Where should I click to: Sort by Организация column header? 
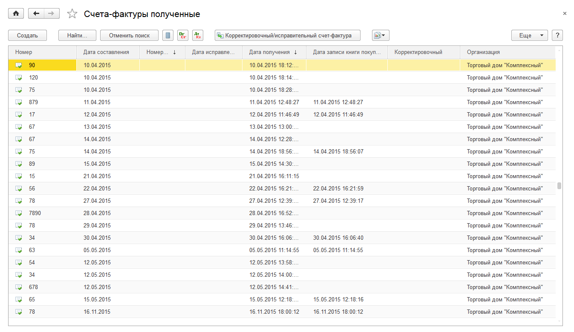pos(483,52)
